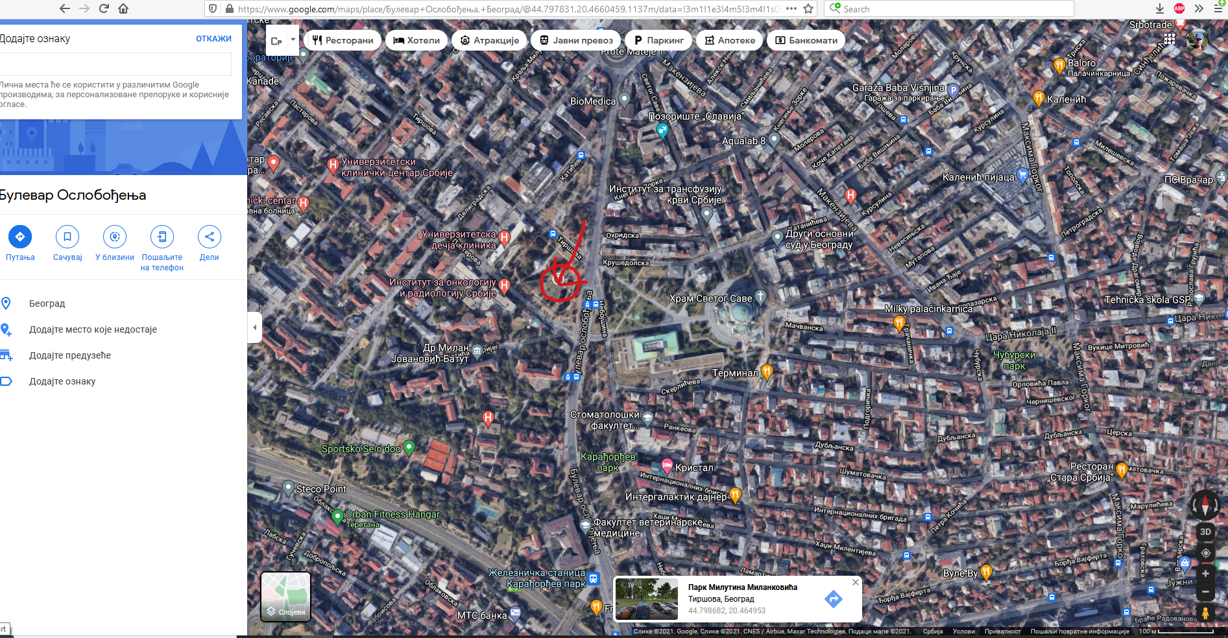Filter map by Атракције
Viewport: 1228px width, 638px height.
pyautogui.click(x=490, y=40)
